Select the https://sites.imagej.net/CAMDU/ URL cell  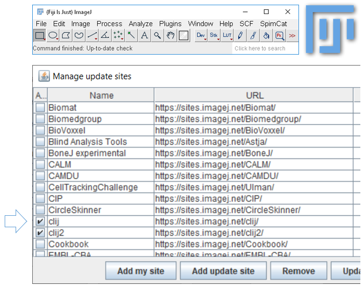[x=254, y=176]
